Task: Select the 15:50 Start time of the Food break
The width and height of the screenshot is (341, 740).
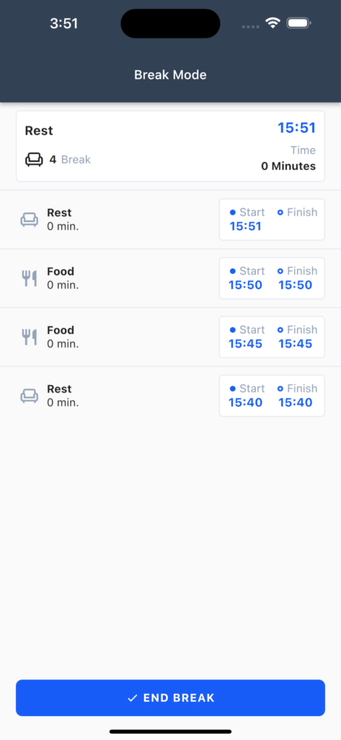Action: tap(245, 285)
